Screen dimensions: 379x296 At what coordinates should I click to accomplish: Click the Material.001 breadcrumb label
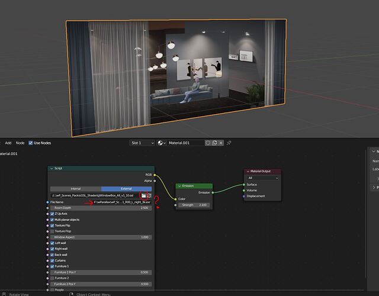[8, 154]
